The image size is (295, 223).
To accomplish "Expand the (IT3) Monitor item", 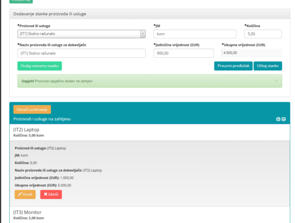I will tap(28, 212).
